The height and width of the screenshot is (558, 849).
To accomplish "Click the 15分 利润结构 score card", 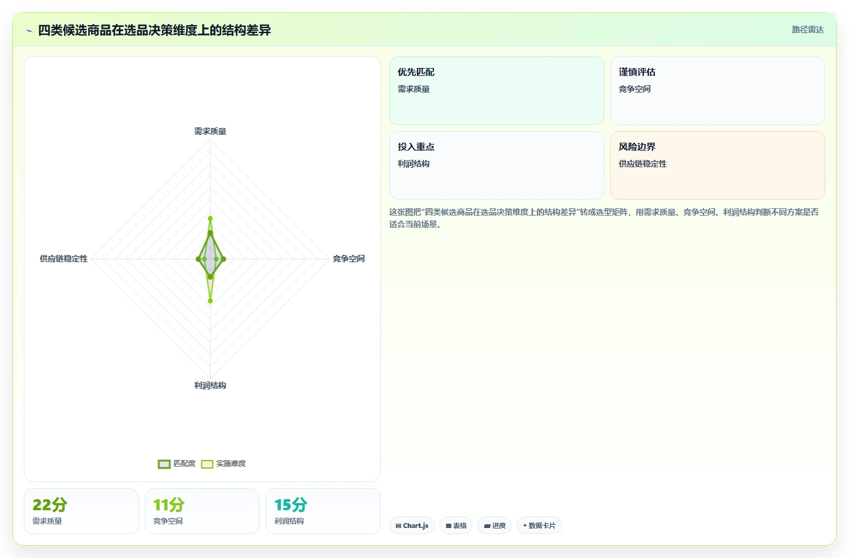I will pyautogui.click(x=323, y=511).
